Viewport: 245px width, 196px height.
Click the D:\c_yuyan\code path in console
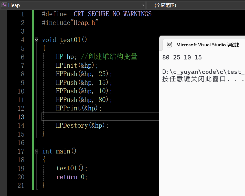[x=203, y=72]
